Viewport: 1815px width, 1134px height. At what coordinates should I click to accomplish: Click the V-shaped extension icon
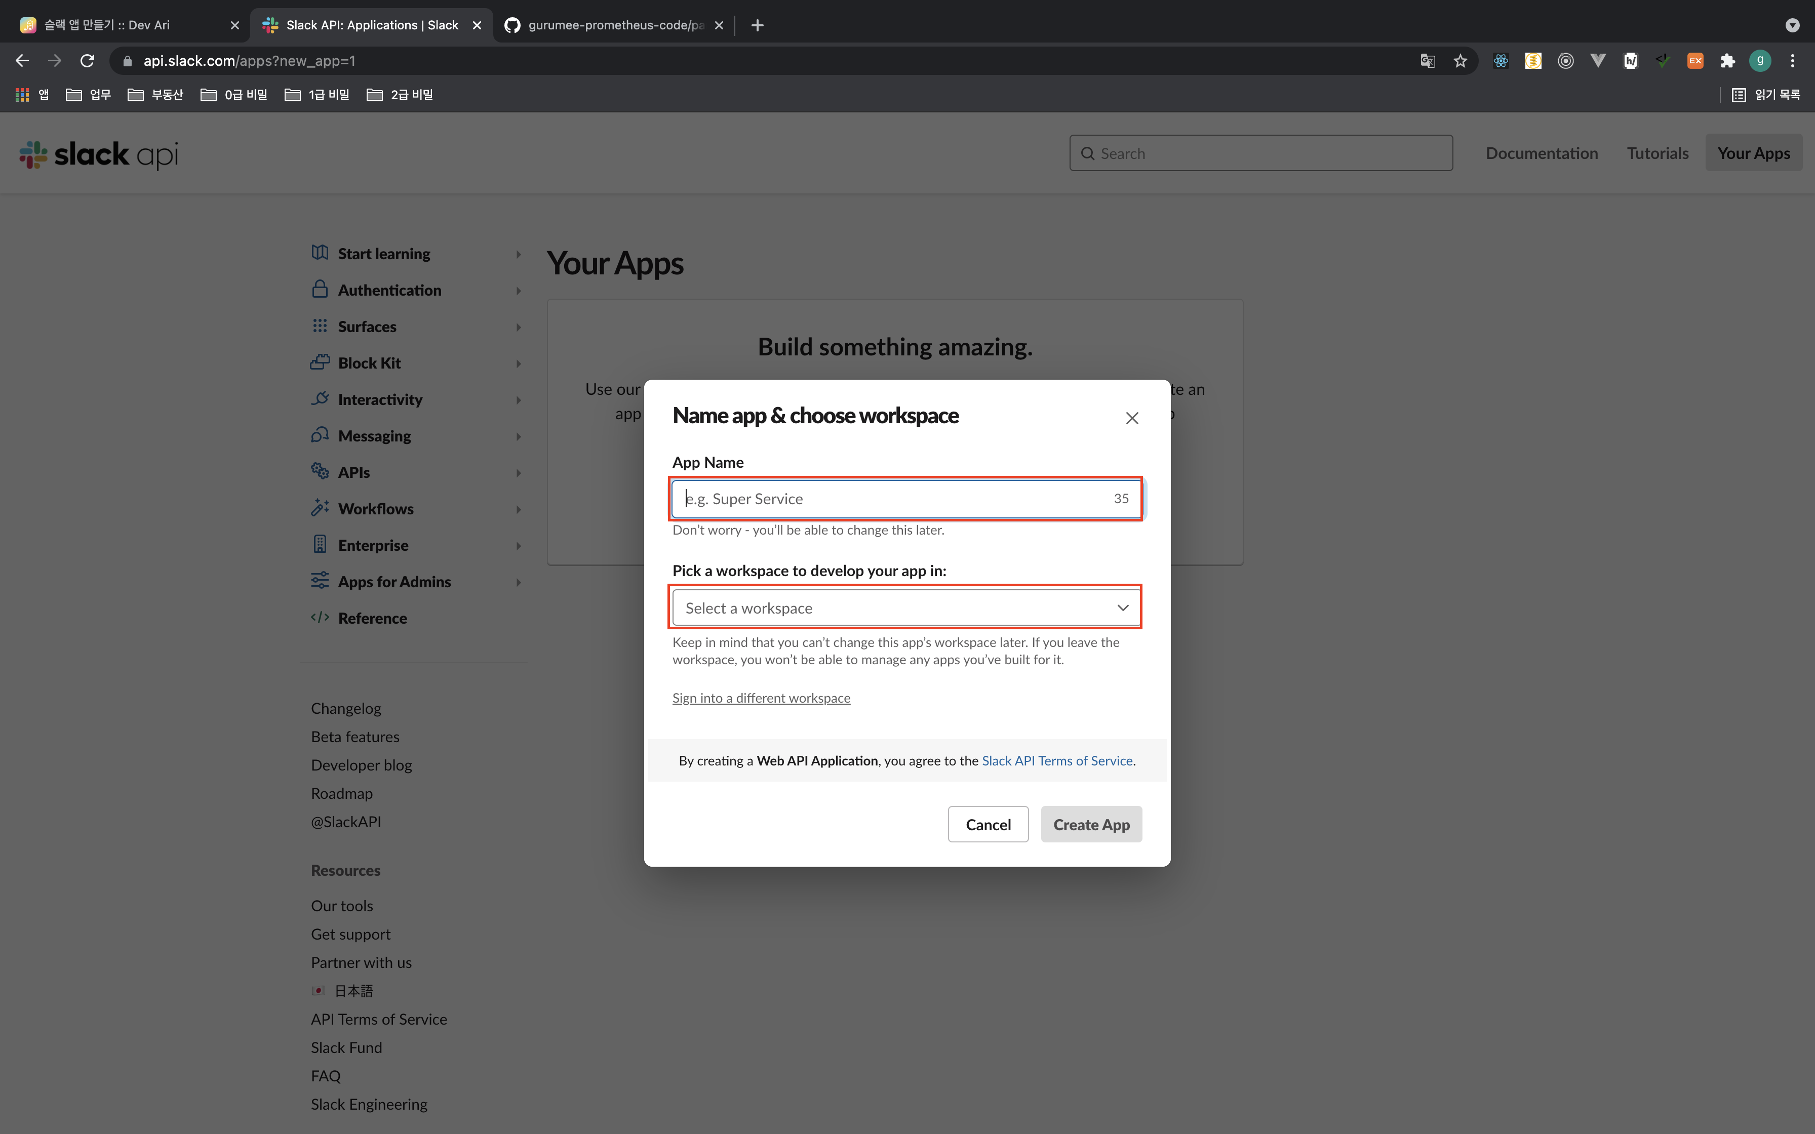coord(1598,61)
